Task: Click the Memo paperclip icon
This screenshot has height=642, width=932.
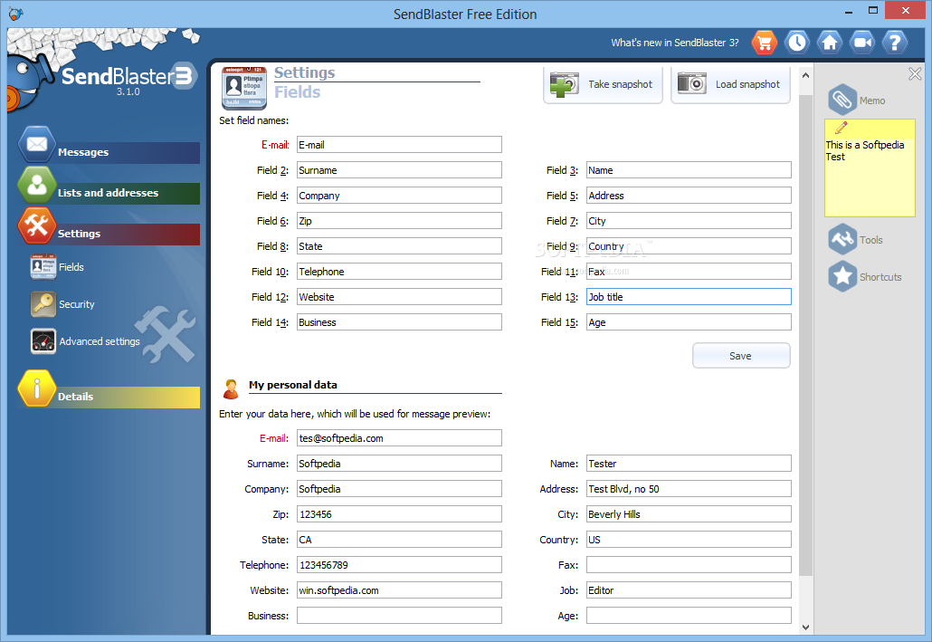Action: click(842, 100)
